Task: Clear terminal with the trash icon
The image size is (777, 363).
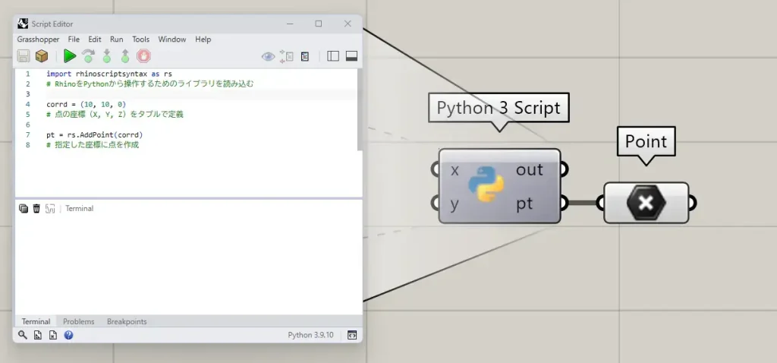Action: point(36,208)
